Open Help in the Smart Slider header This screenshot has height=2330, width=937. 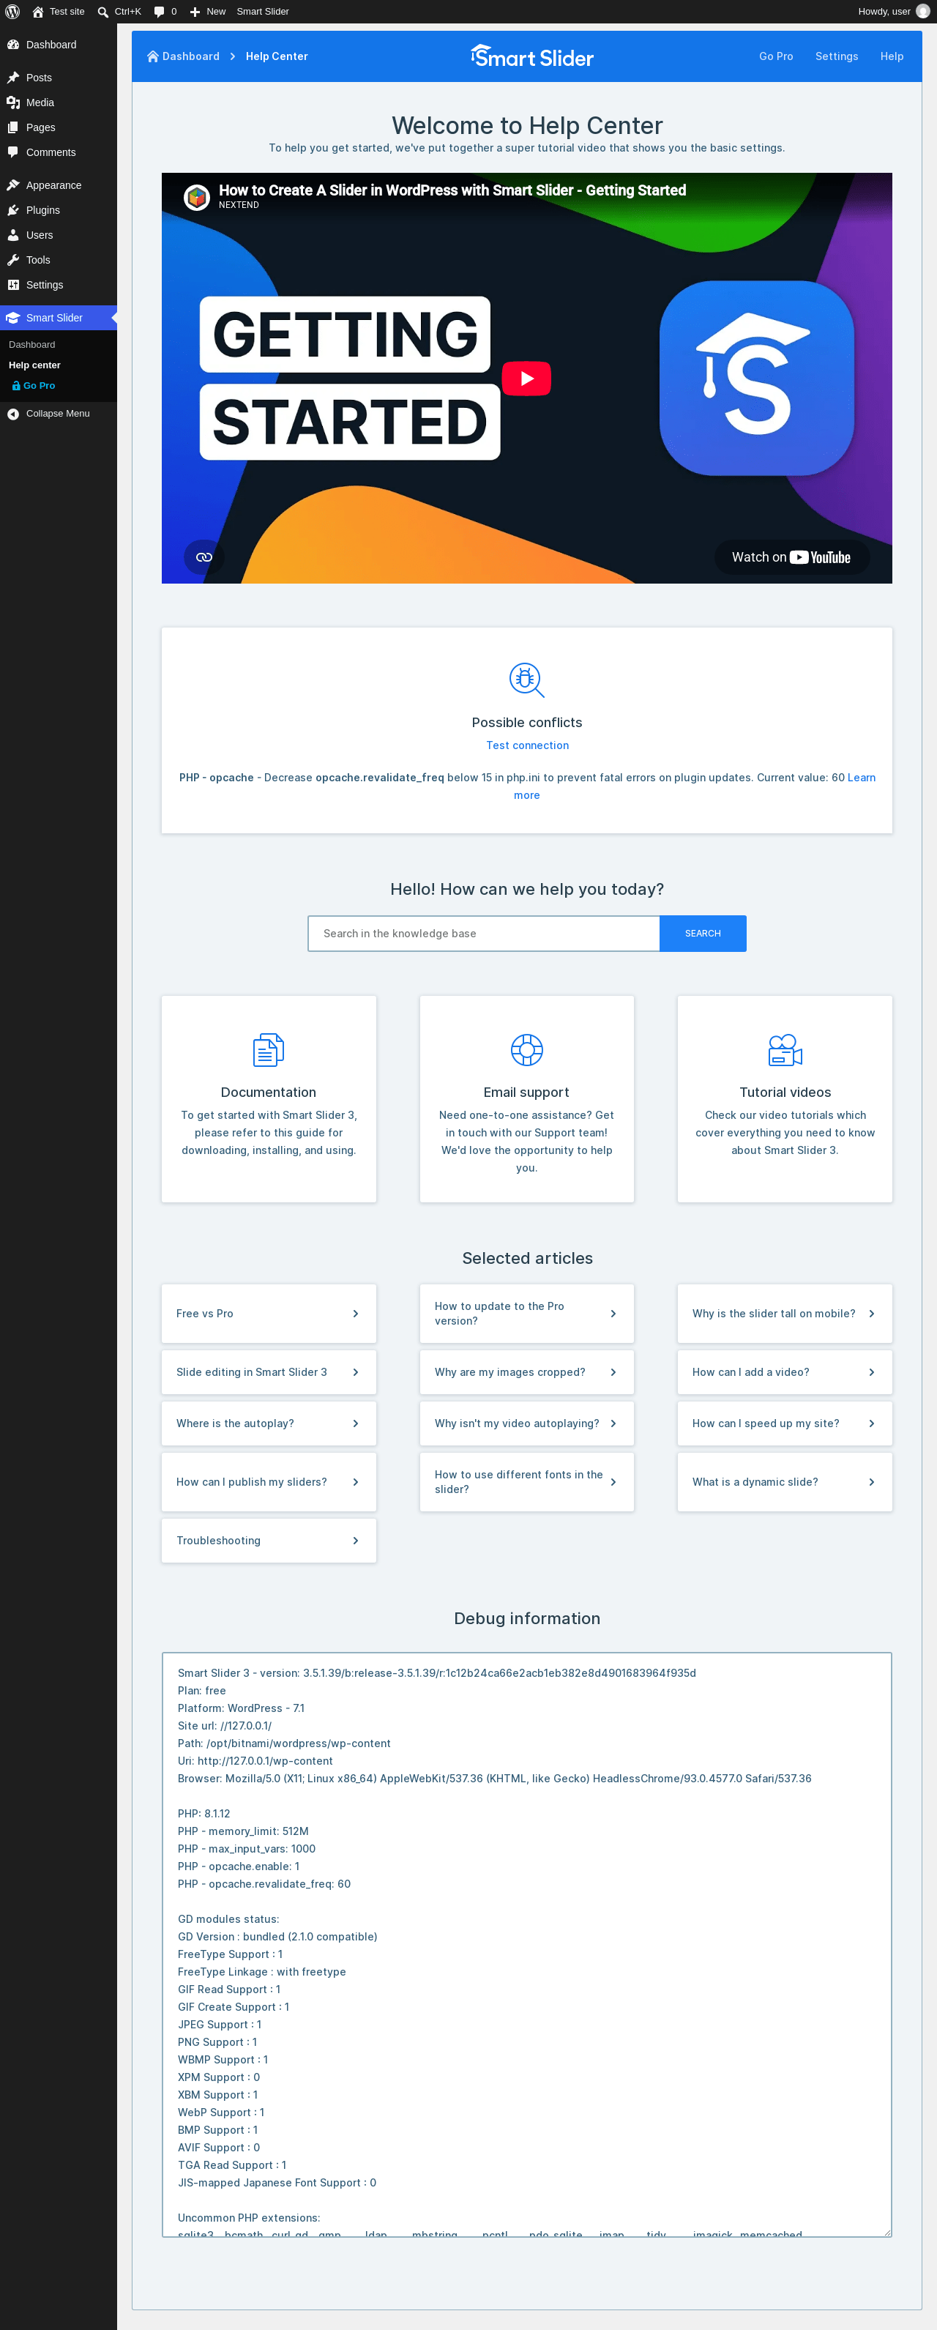(x=892, y=56)
